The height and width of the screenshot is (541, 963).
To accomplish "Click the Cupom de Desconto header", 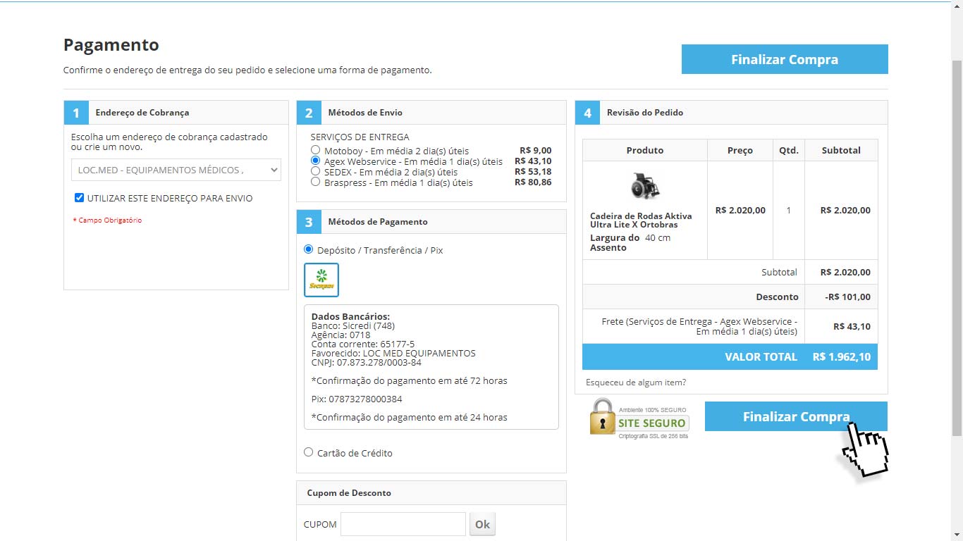I will click(x=349, y=492).
